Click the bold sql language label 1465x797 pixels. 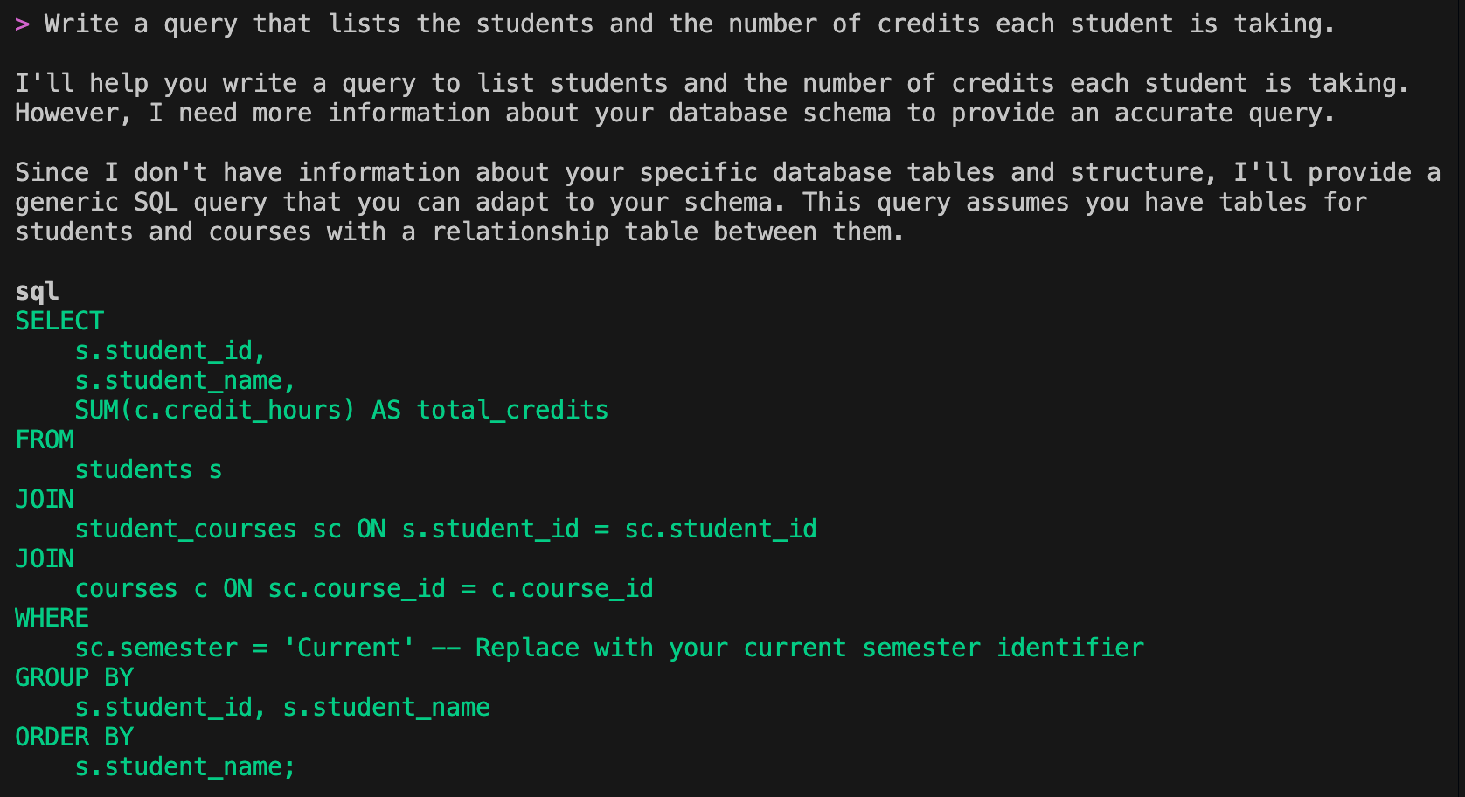tap(37, 291)
